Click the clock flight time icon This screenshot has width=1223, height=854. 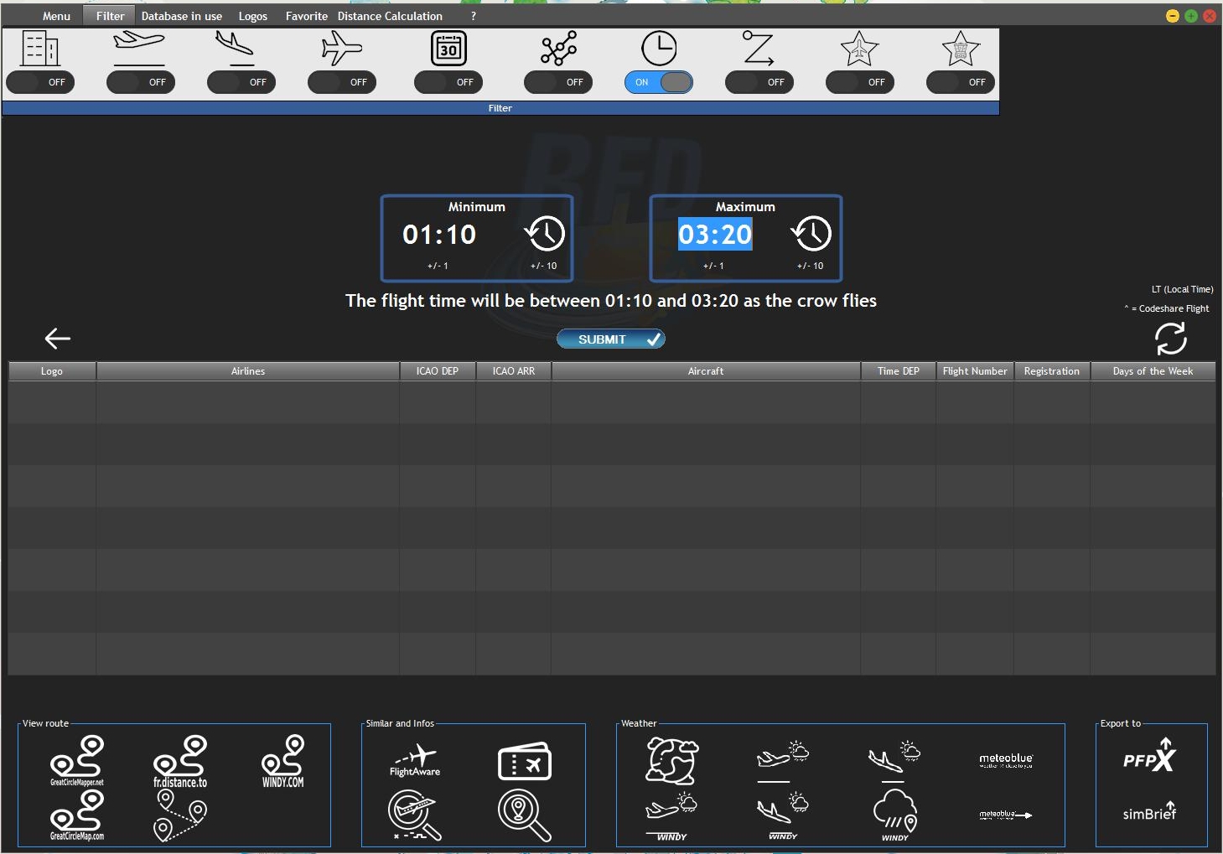659,49
